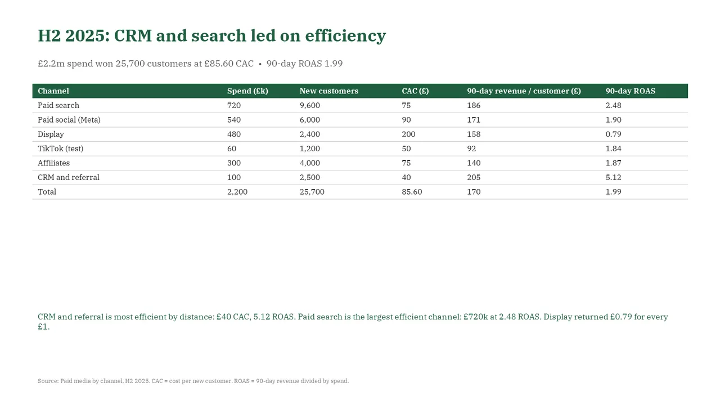This screenshot has height=405, width=720.
Task: Click Affiliates new customers 4,000
Action: point(310,163)
